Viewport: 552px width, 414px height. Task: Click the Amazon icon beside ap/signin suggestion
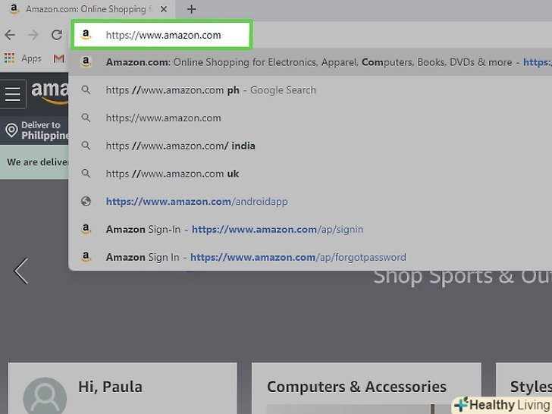[86, 229]
